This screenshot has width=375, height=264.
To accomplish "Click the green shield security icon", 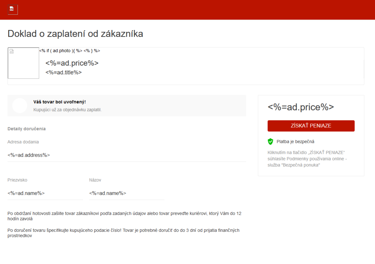I will point(271,142).
